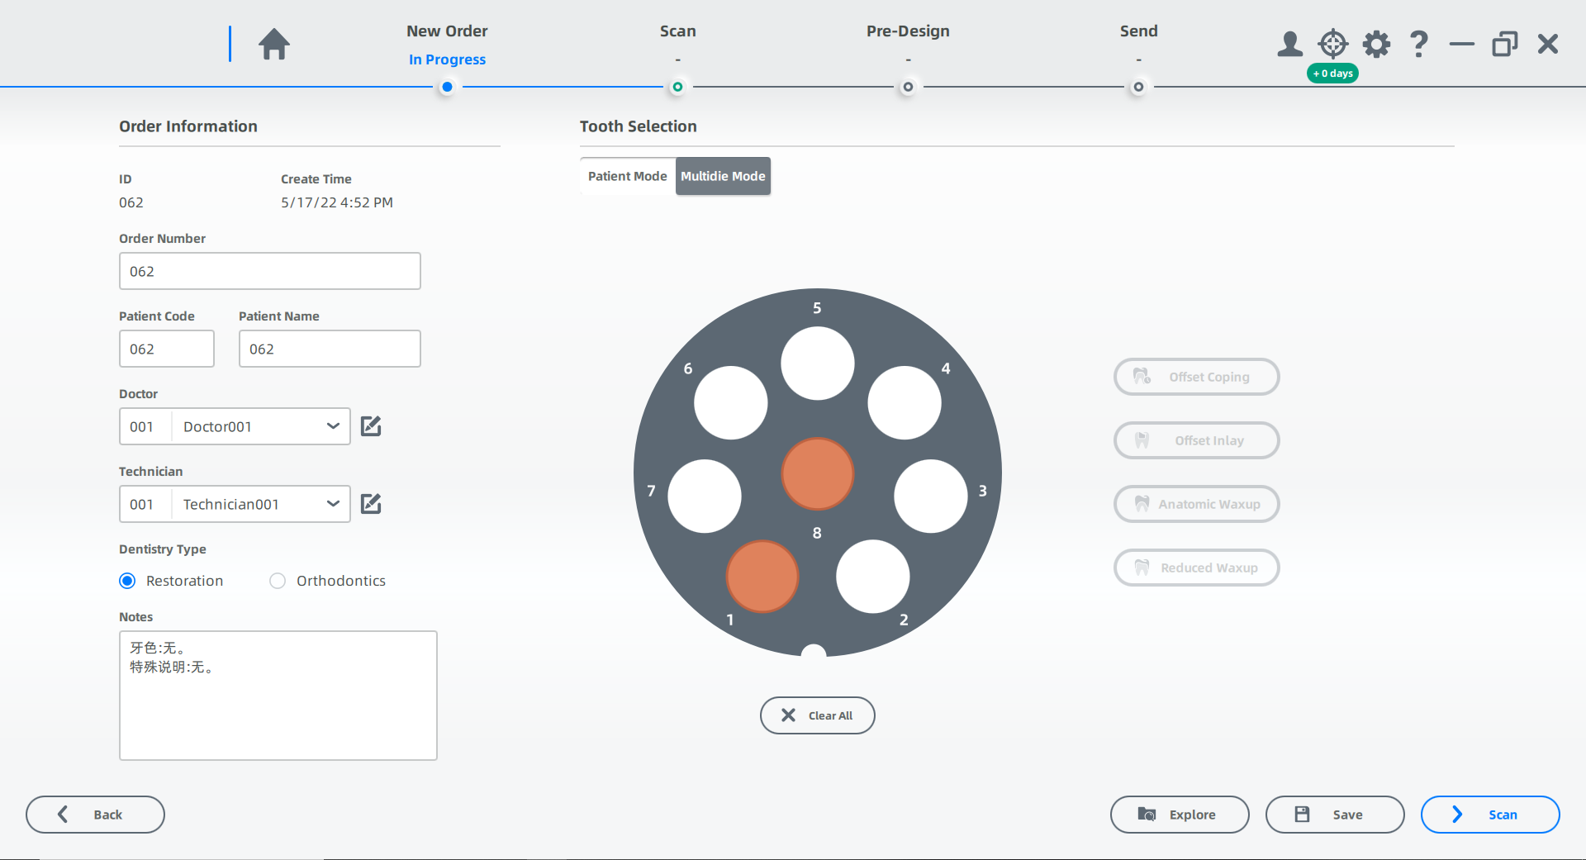Viewport: 1586px width, 860px height.
Task: Open the calibration crosshair icon
Action: click(x=1333, y=44)
